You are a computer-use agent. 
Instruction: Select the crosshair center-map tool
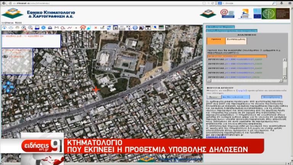[4, 28]
